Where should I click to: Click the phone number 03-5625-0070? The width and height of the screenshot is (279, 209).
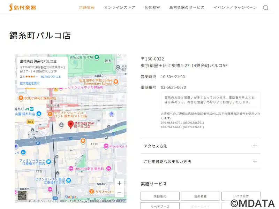[x=173, y=87]
